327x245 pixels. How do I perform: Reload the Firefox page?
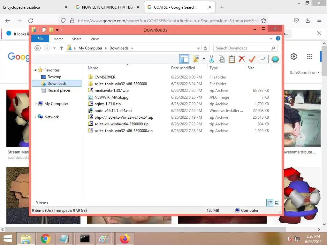31,21
